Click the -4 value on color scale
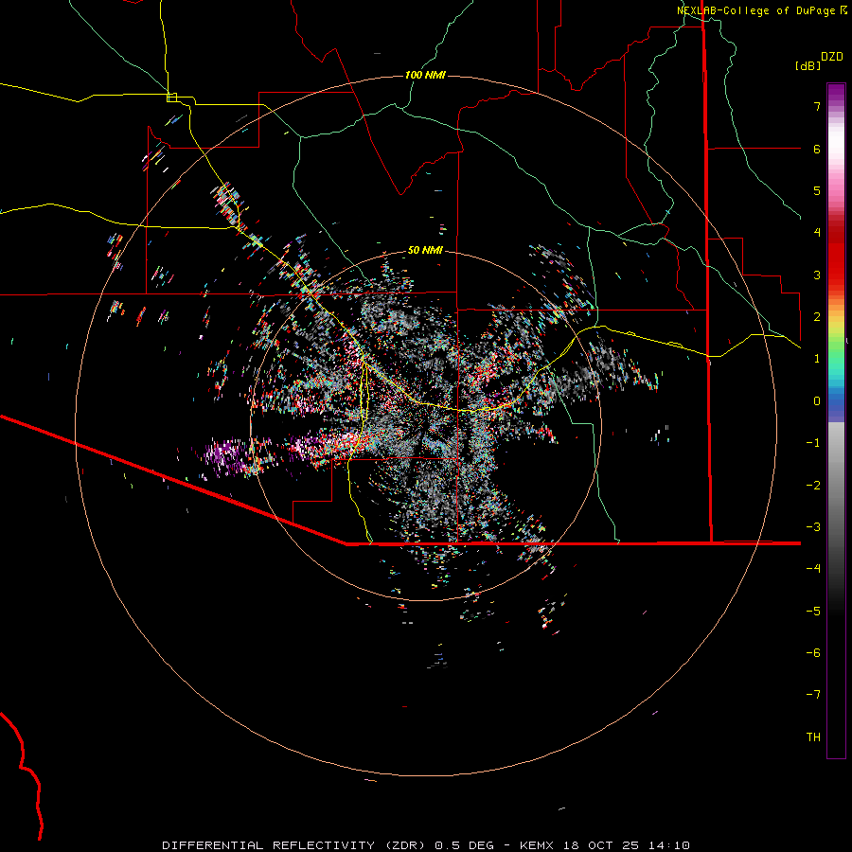This screenshot has height=852, width=852. 813,569
